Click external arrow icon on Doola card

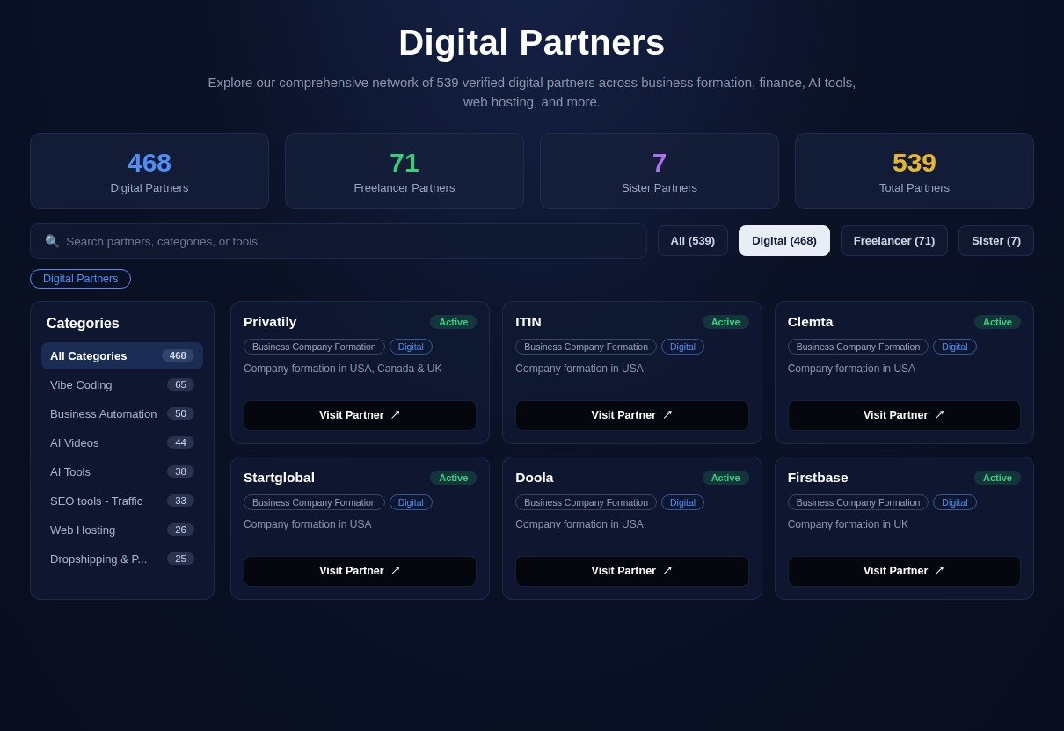[x=667, y=570]
